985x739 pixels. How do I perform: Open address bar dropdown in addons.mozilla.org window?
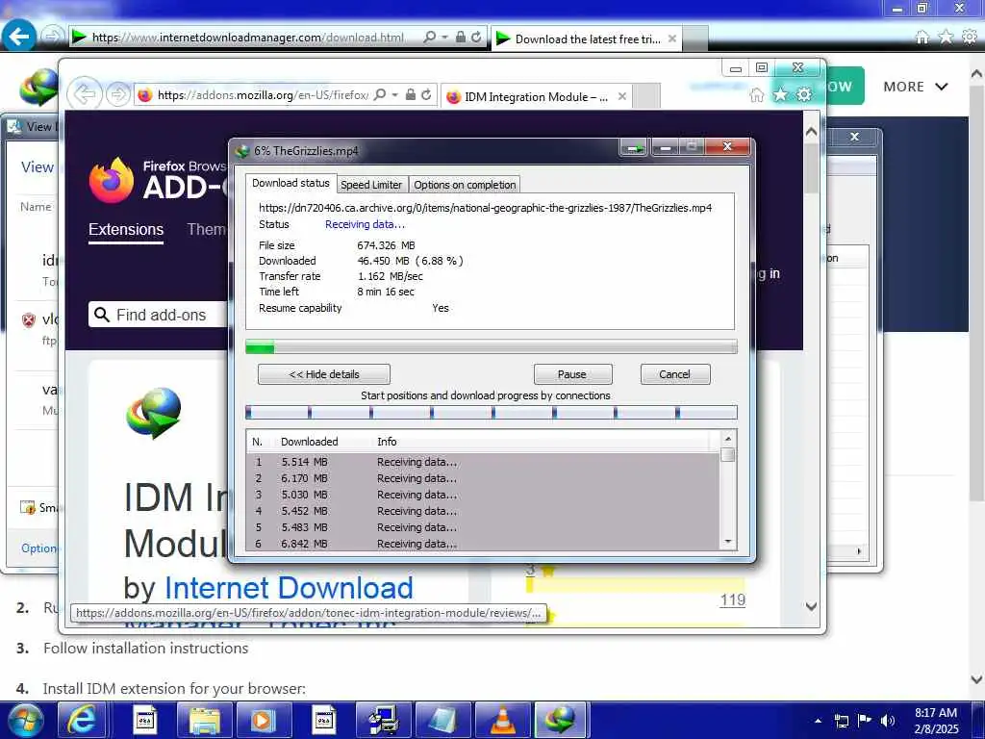pyautogui.click(x=394, y=95)
